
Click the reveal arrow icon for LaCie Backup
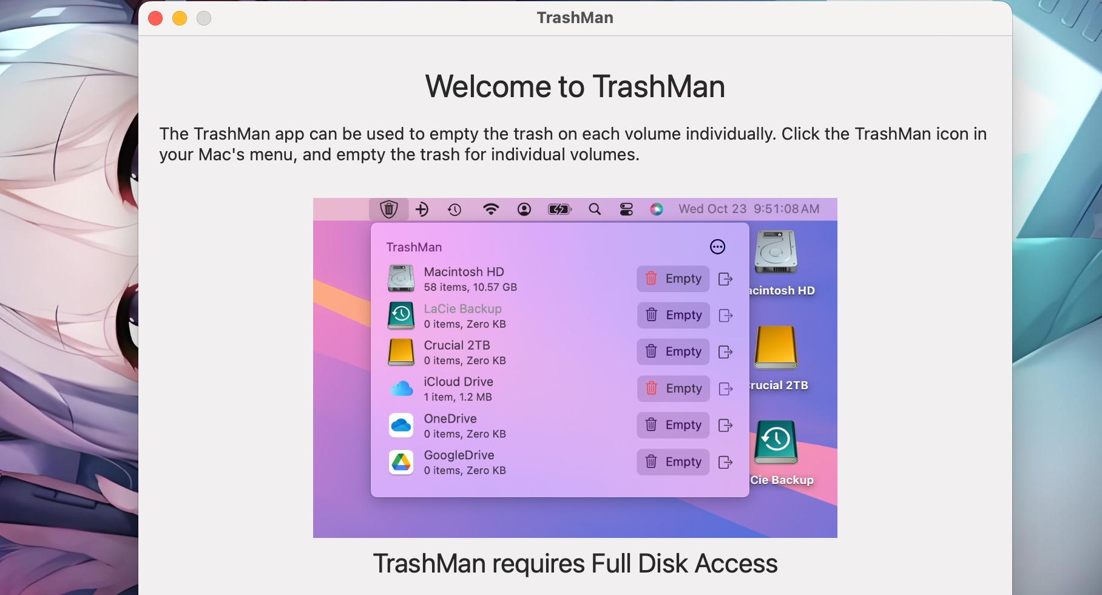[726, 315]
